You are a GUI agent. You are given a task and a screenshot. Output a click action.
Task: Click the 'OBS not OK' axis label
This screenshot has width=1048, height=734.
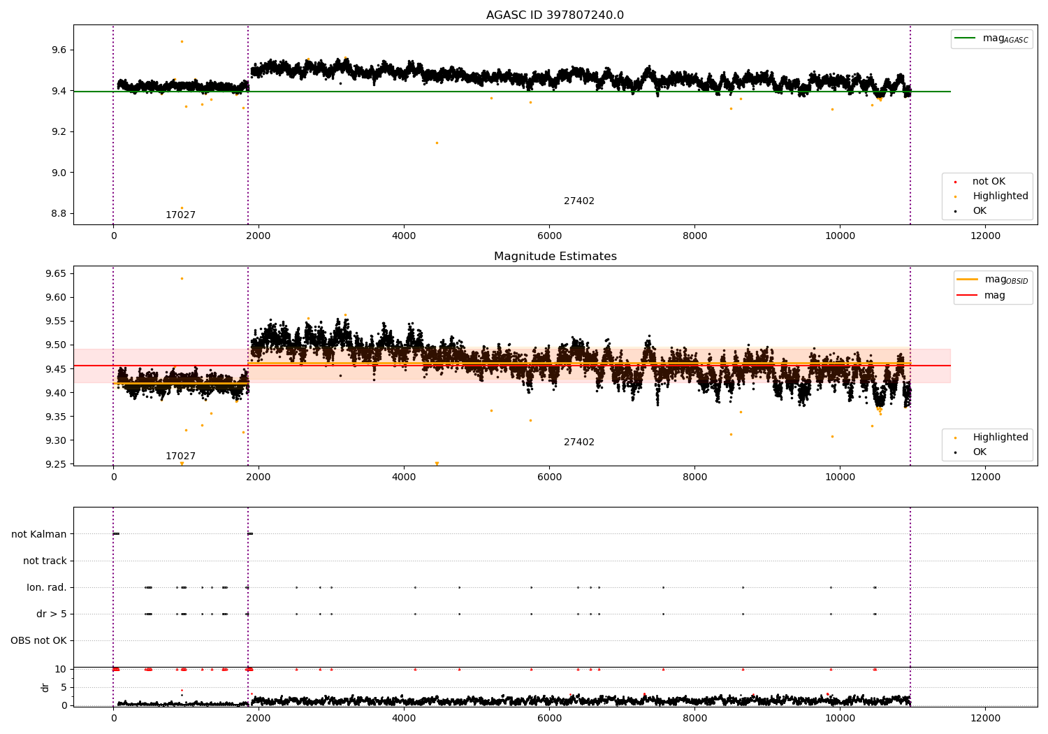pos(38,640)
